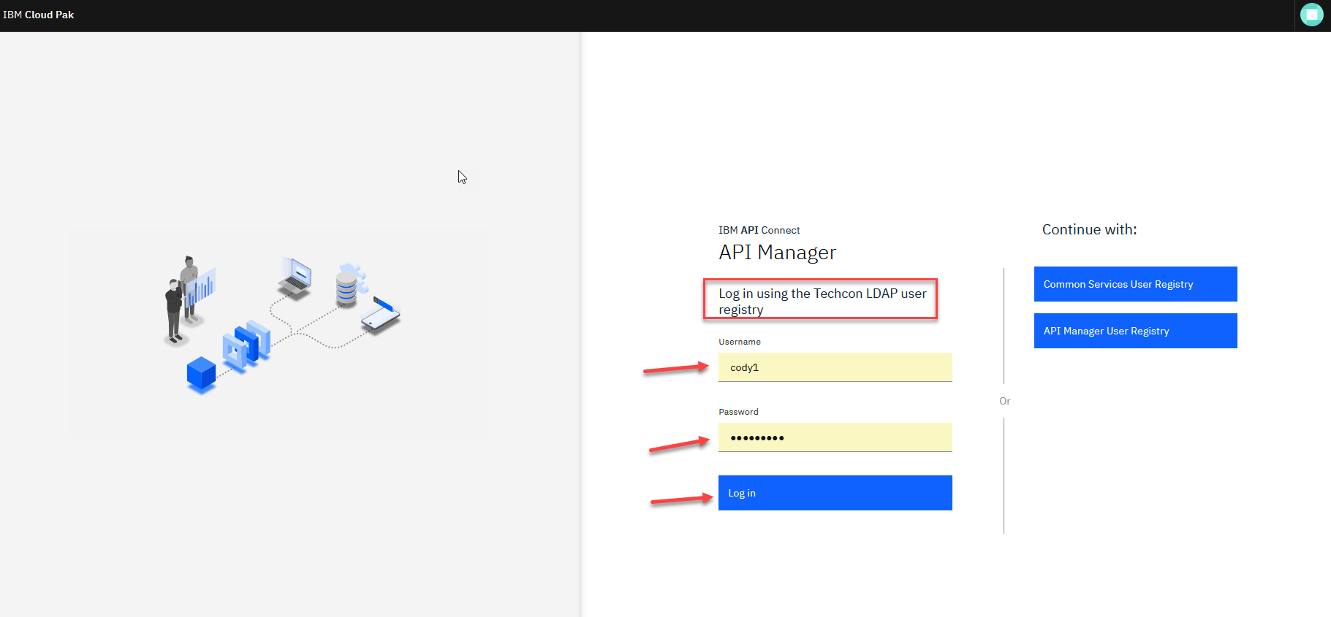Click the teal user avatar icon
The width and height of the screenshot is (1331, 617).
pyautogui.click(x=1311, y=15)
